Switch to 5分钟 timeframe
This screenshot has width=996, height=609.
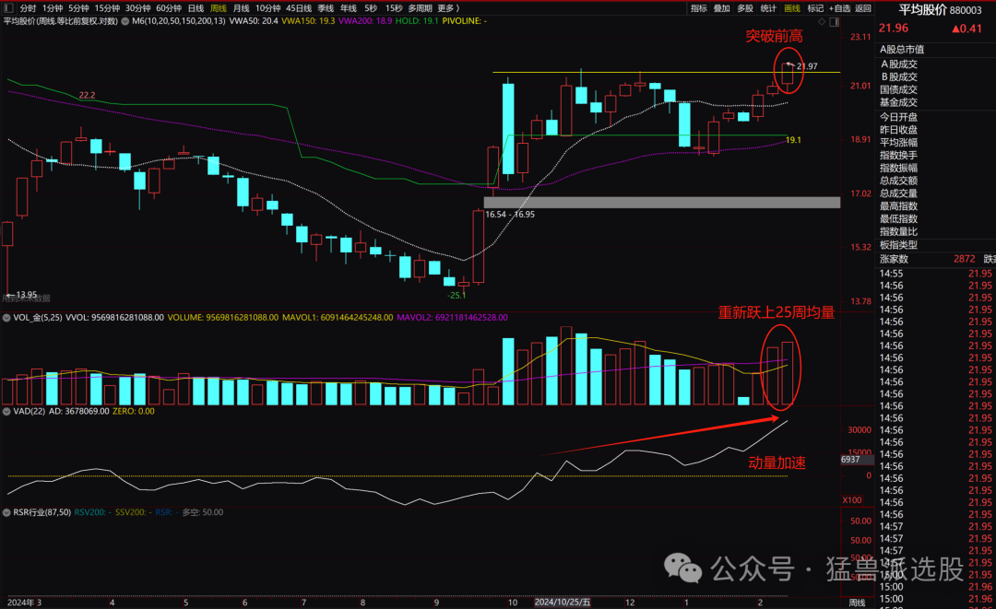tap(78, 8)
